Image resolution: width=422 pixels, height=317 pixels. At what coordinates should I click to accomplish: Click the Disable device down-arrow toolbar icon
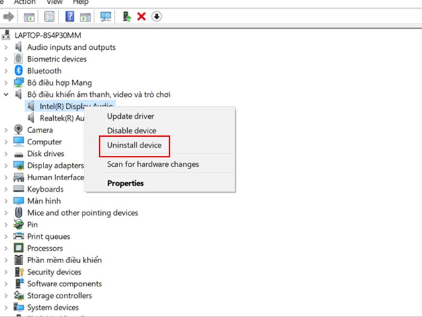(156, 17)
